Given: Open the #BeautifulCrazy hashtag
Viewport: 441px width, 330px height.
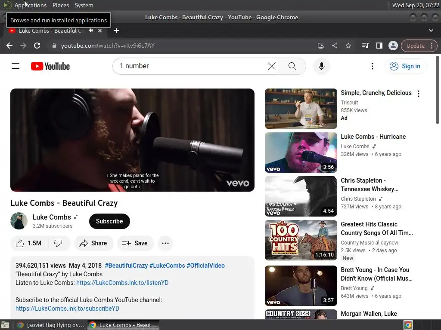Looking at the screenshot, I should 126,266.
